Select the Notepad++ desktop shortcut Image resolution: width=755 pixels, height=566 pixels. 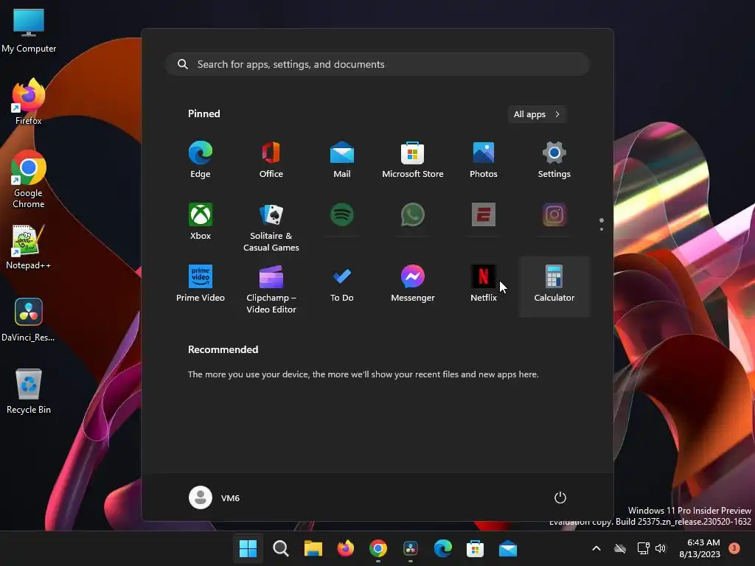point(29,248)
